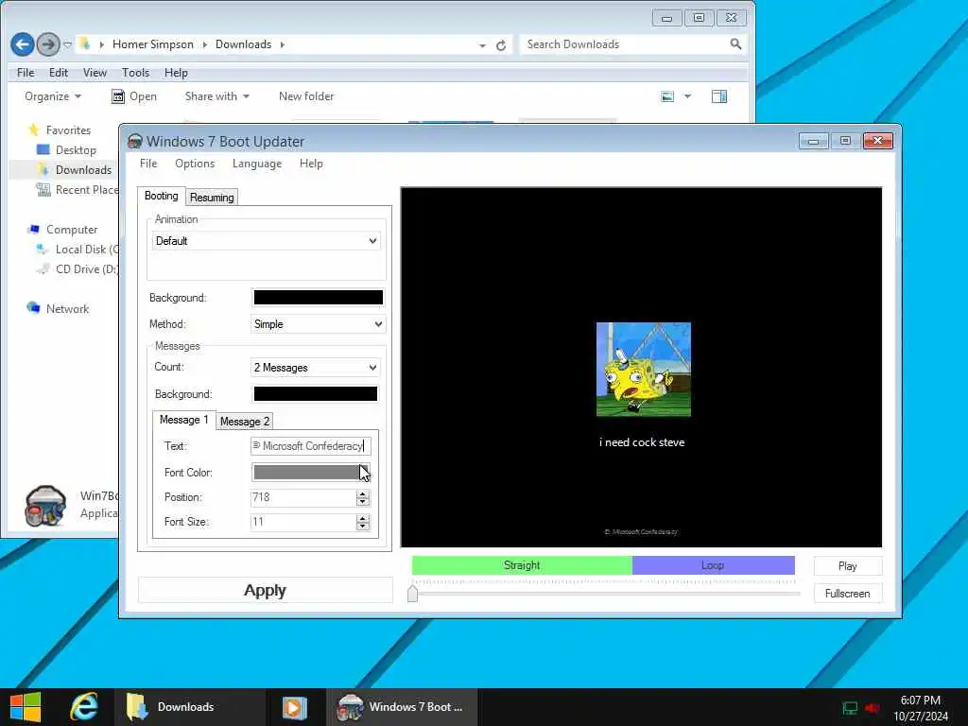Open the Language menu
This screenshot has width=968, height=726.
tap(257, 164)
